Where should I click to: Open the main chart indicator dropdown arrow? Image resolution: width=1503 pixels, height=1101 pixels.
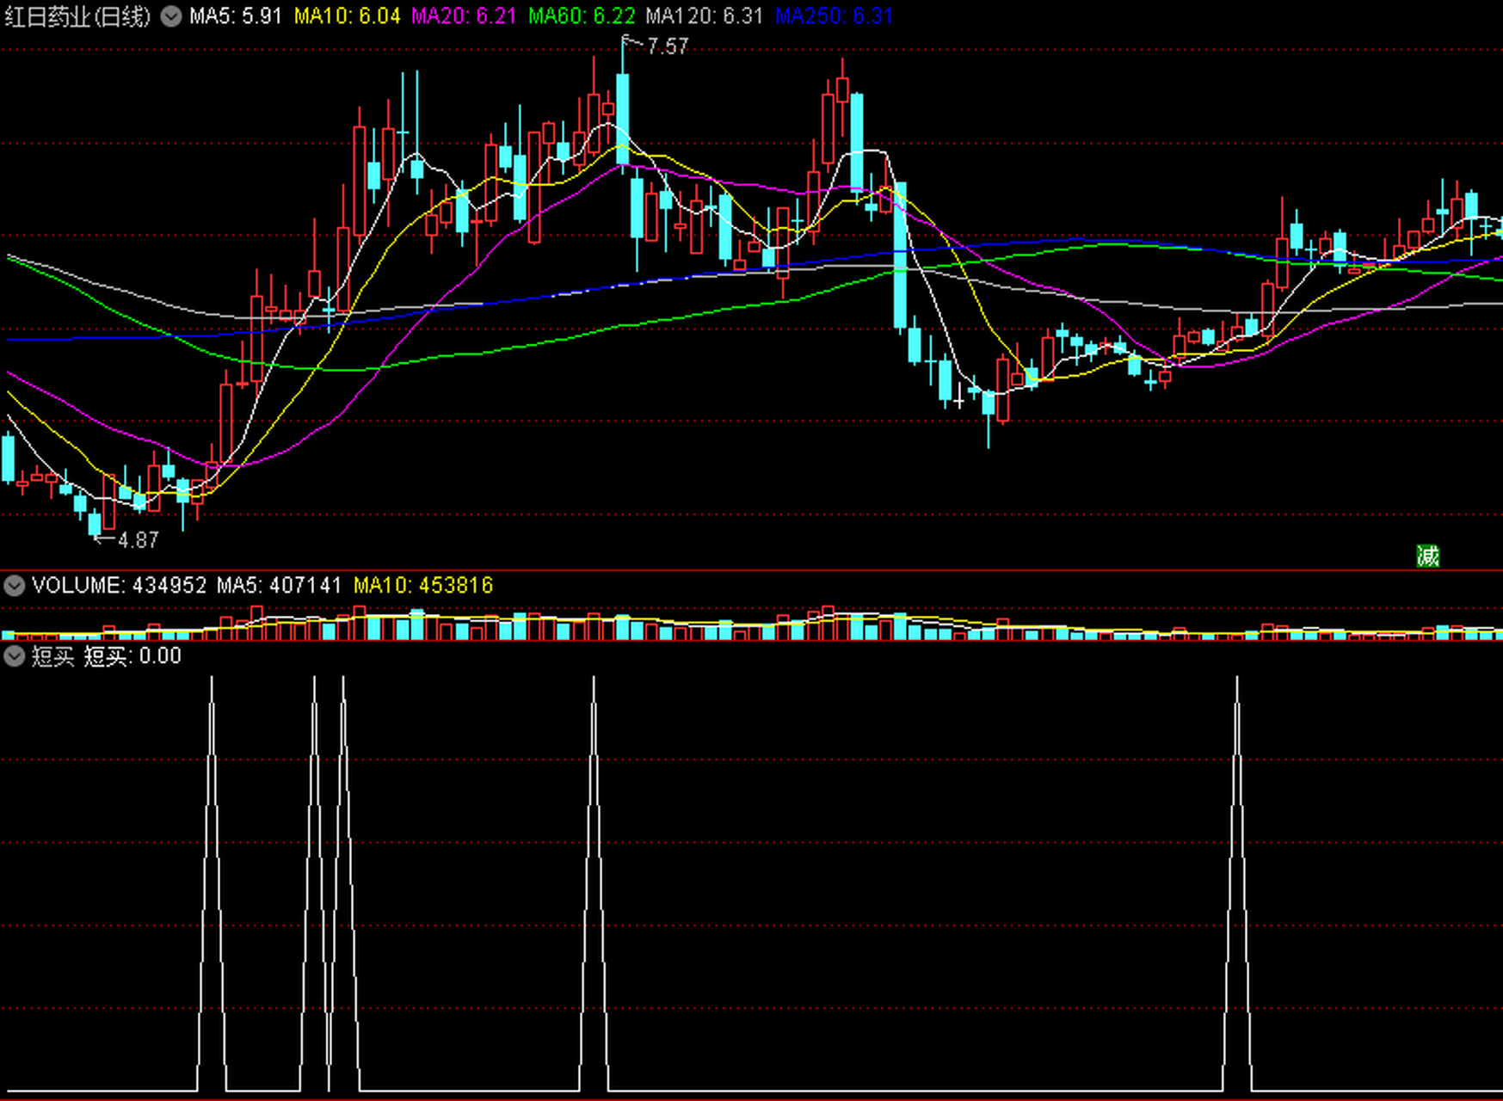[171, 16]
